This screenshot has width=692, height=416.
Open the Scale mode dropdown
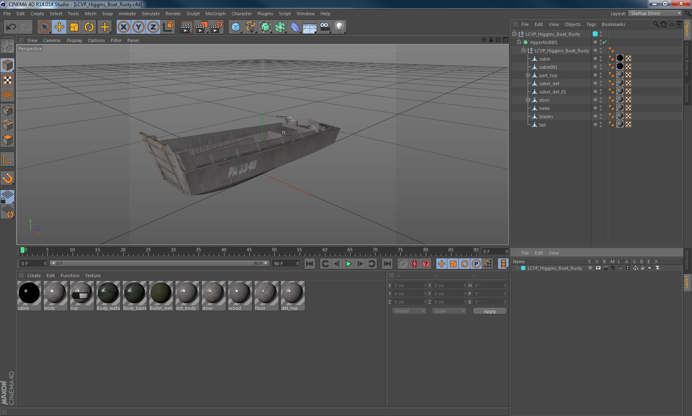pyautogui.click(x=449, y=311)
